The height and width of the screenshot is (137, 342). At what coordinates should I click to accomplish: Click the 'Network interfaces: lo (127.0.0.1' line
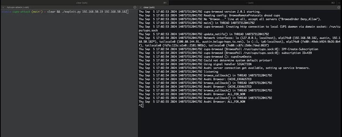(x=239, y=41)
